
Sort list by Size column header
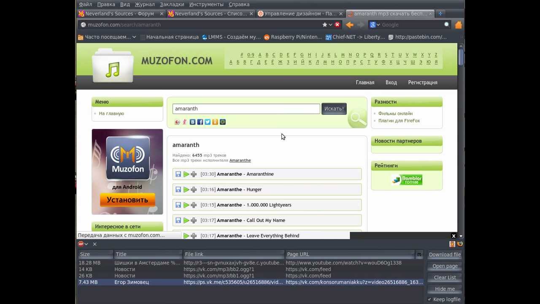tap(95, 254)
